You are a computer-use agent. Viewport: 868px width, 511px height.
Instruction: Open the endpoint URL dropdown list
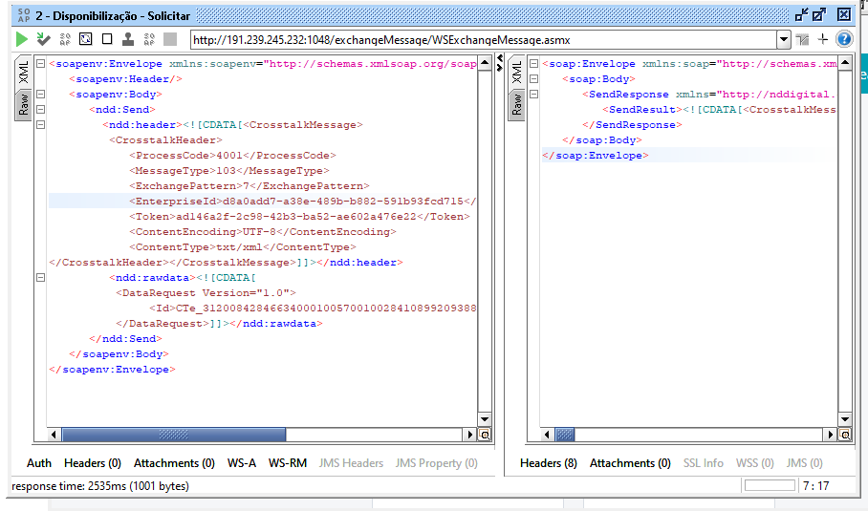(x=784, y=40)
